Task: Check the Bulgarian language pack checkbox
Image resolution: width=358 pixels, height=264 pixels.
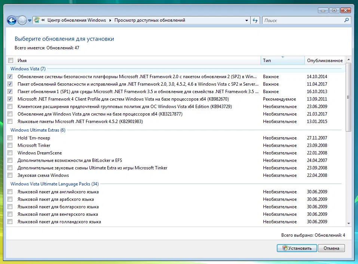Action: [x=10, y=207]
